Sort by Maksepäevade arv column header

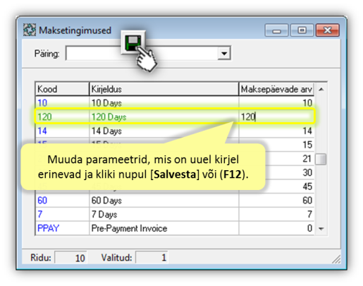point(276,89)
